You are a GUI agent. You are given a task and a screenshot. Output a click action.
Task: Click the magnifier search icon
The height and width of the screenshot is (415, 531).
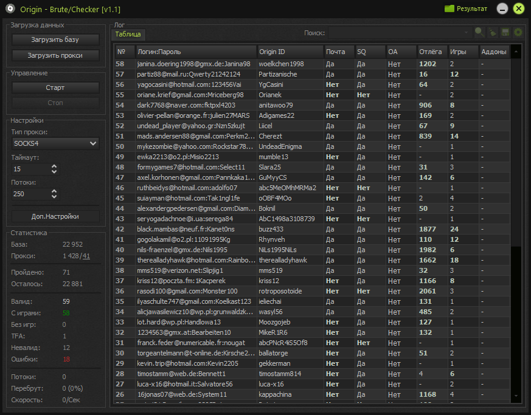pyautogui.click(x=479, y=32)
